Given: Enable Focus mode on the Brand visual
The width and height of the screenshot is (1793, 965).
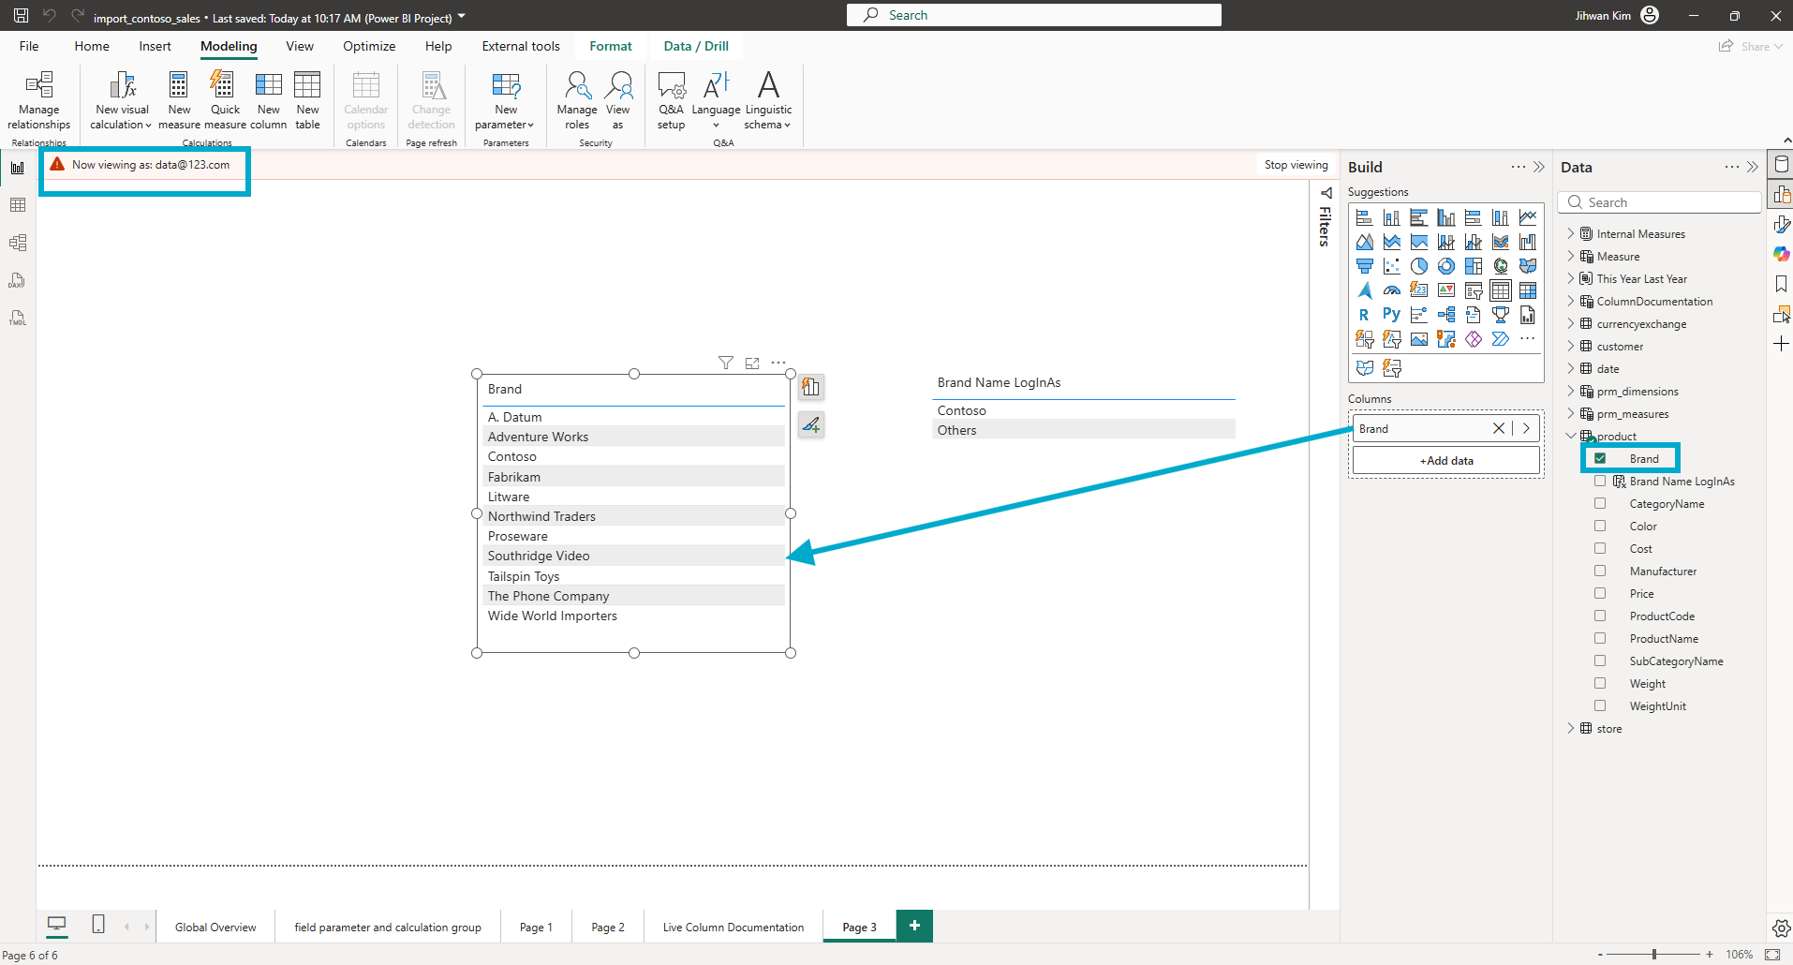Looking at the screenshot, I should click(752, 363).
